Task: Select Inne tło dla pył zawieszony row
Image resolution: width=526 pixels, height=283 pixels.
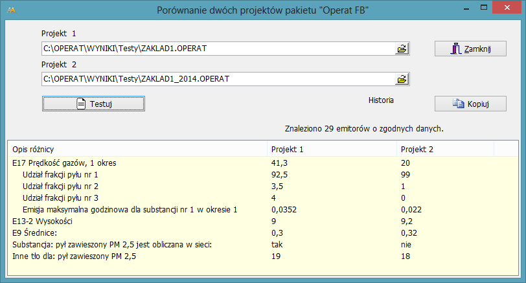Action: click(262, 256)
